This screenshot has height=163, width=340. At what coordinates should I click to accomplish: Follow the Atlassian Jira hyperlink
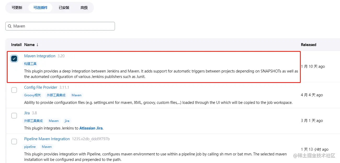click(x=91, y=128)
